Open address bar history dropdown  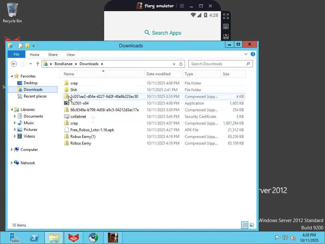[174, 64]
